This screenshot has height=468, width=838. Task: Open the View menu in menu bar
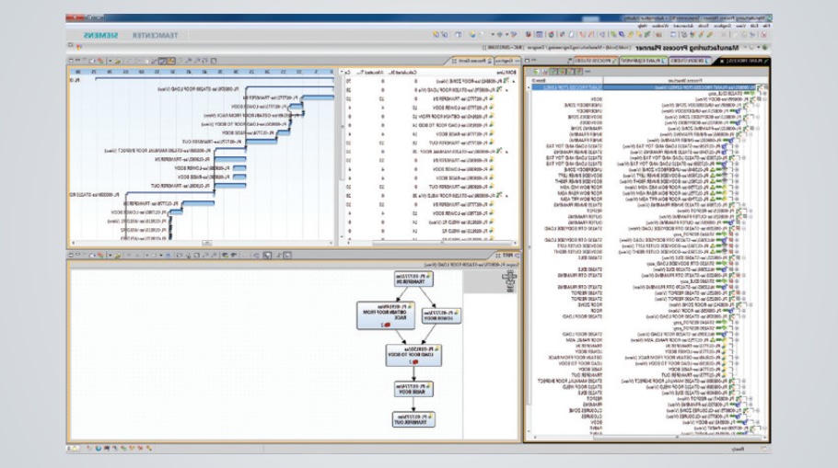click(740, 26)
